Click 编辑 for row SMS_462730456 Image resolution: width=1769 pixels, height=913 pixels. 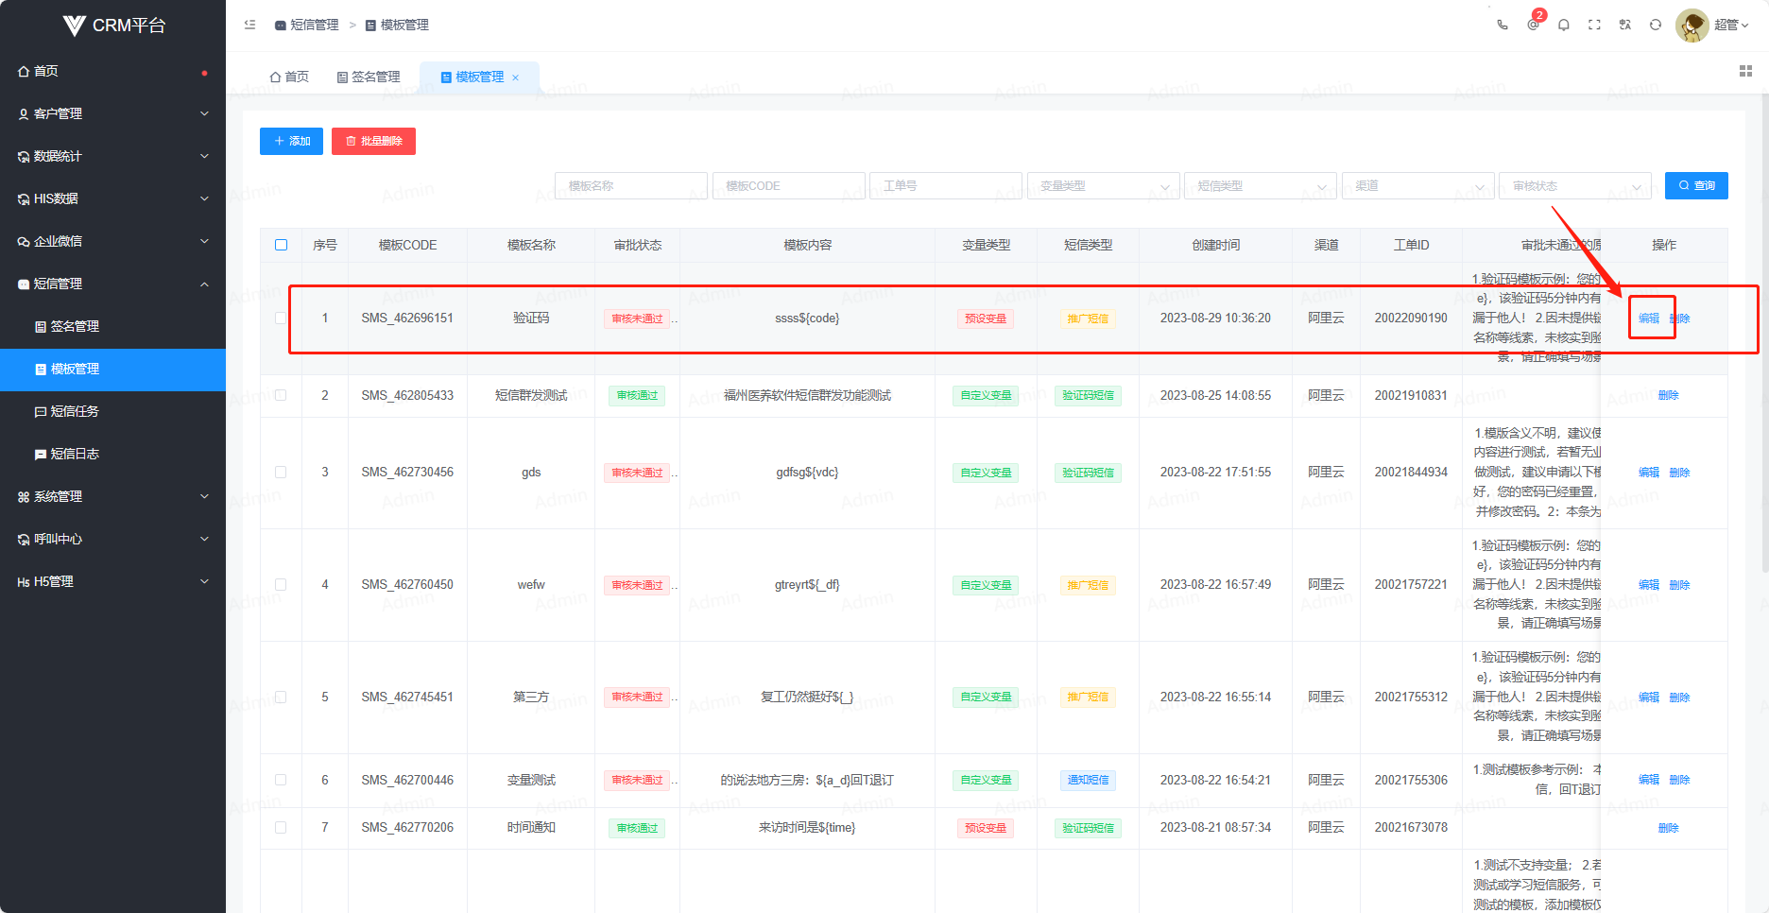[1649, 473]
